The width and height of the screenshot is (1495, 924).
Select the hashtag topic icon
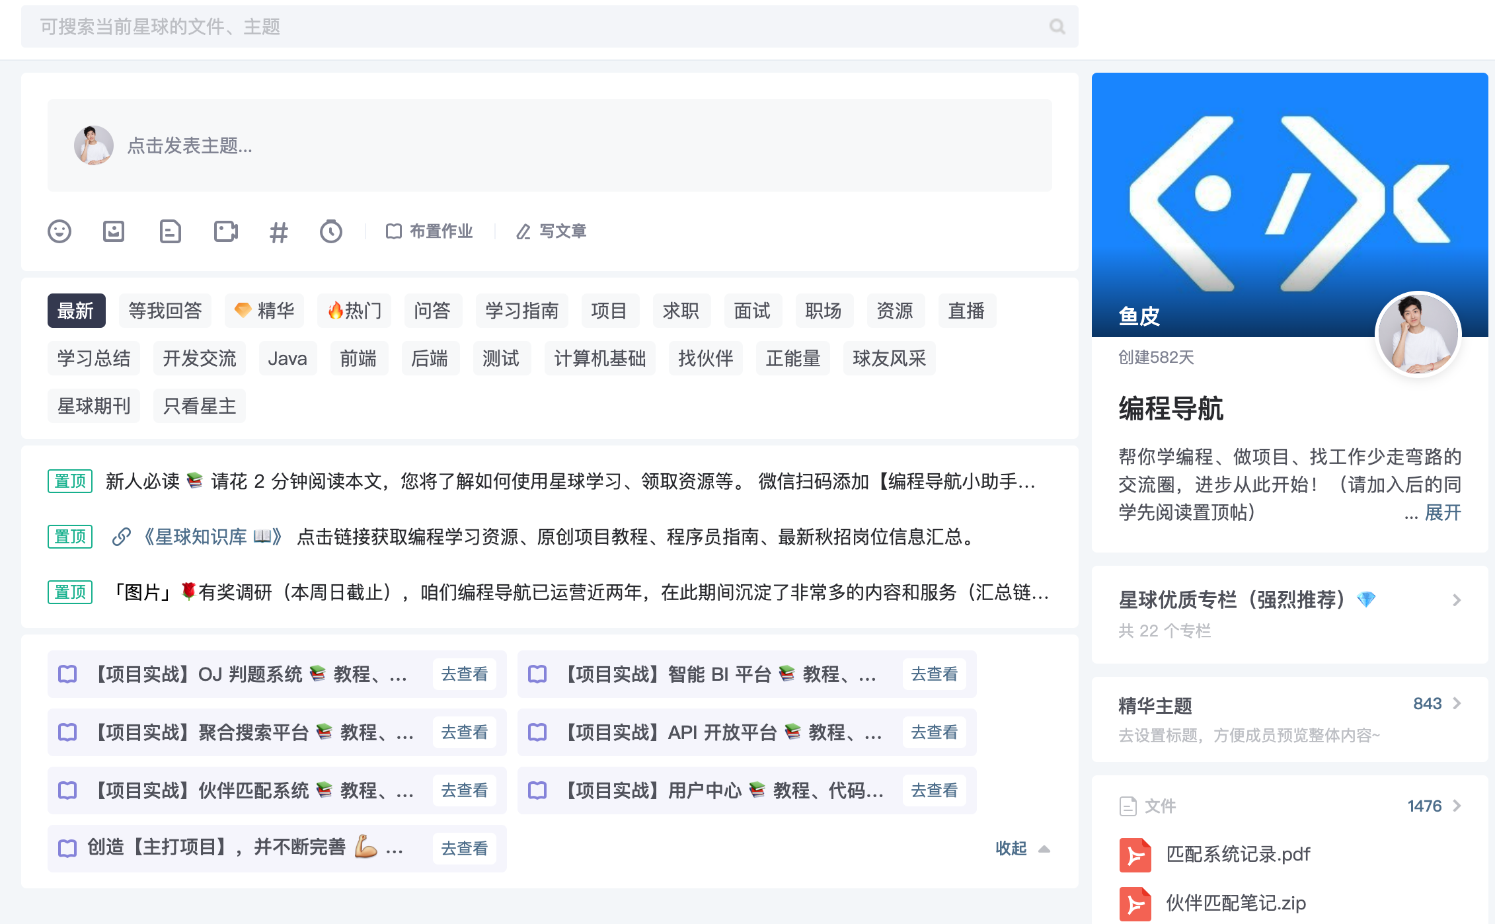pyautogui.click(x=279, y=231)
